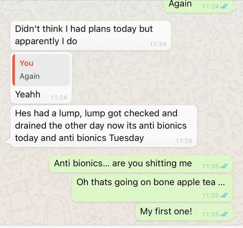Click 11:25 timestamp on 'My first one!'
The width and height of the screenshot is (243, 228).
pos(210,214)
